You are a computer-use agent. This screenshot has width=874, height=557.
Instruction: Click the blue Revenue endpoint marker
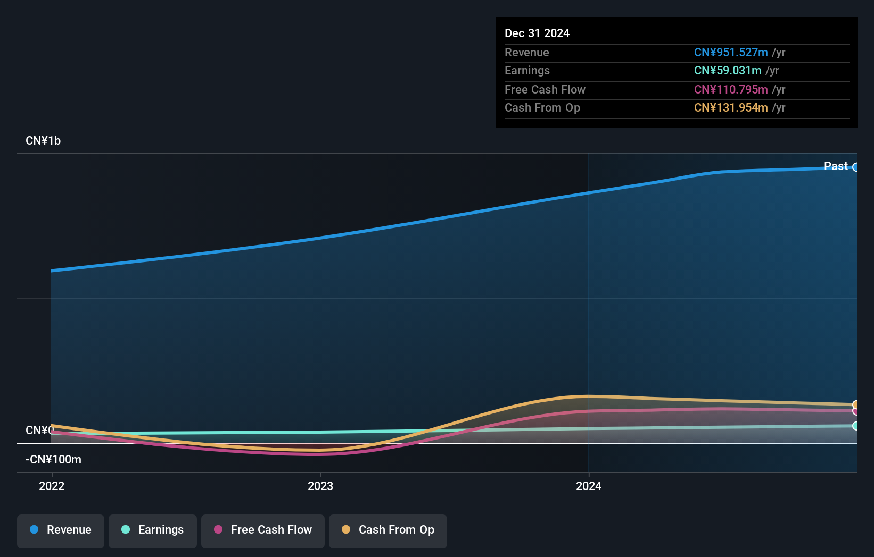[856, 167]
